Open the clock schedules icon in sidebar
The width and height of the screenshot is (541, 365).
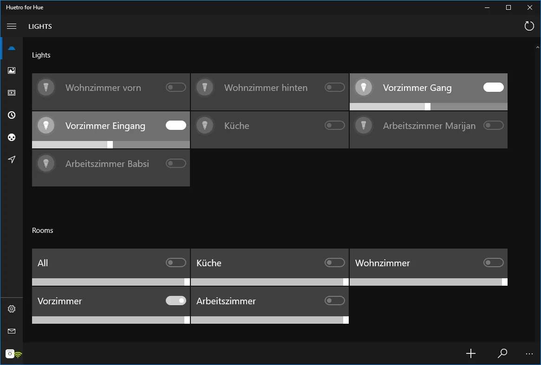coord(12,115)
